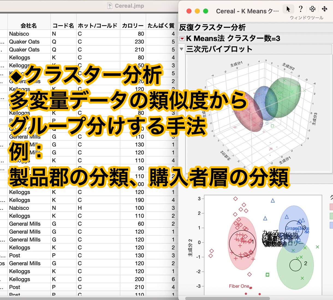Select the カロリー column header
The image size is (333, 300).
click(x=133, y=26)
